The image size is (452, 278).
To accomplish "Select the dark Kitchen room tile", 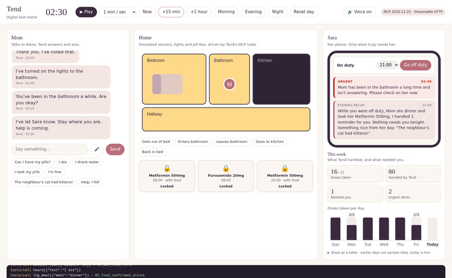I will point(282,79).
